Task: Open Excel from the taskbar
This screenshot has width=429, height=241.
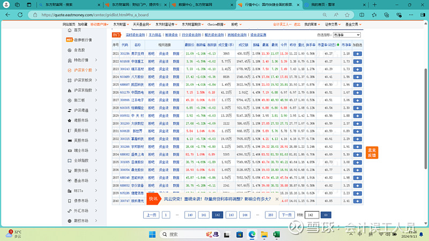Action: [x=276, y=235]
